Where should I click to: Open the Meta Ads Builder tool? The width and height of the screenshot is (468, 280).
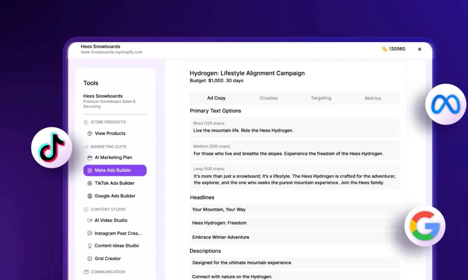115,170
